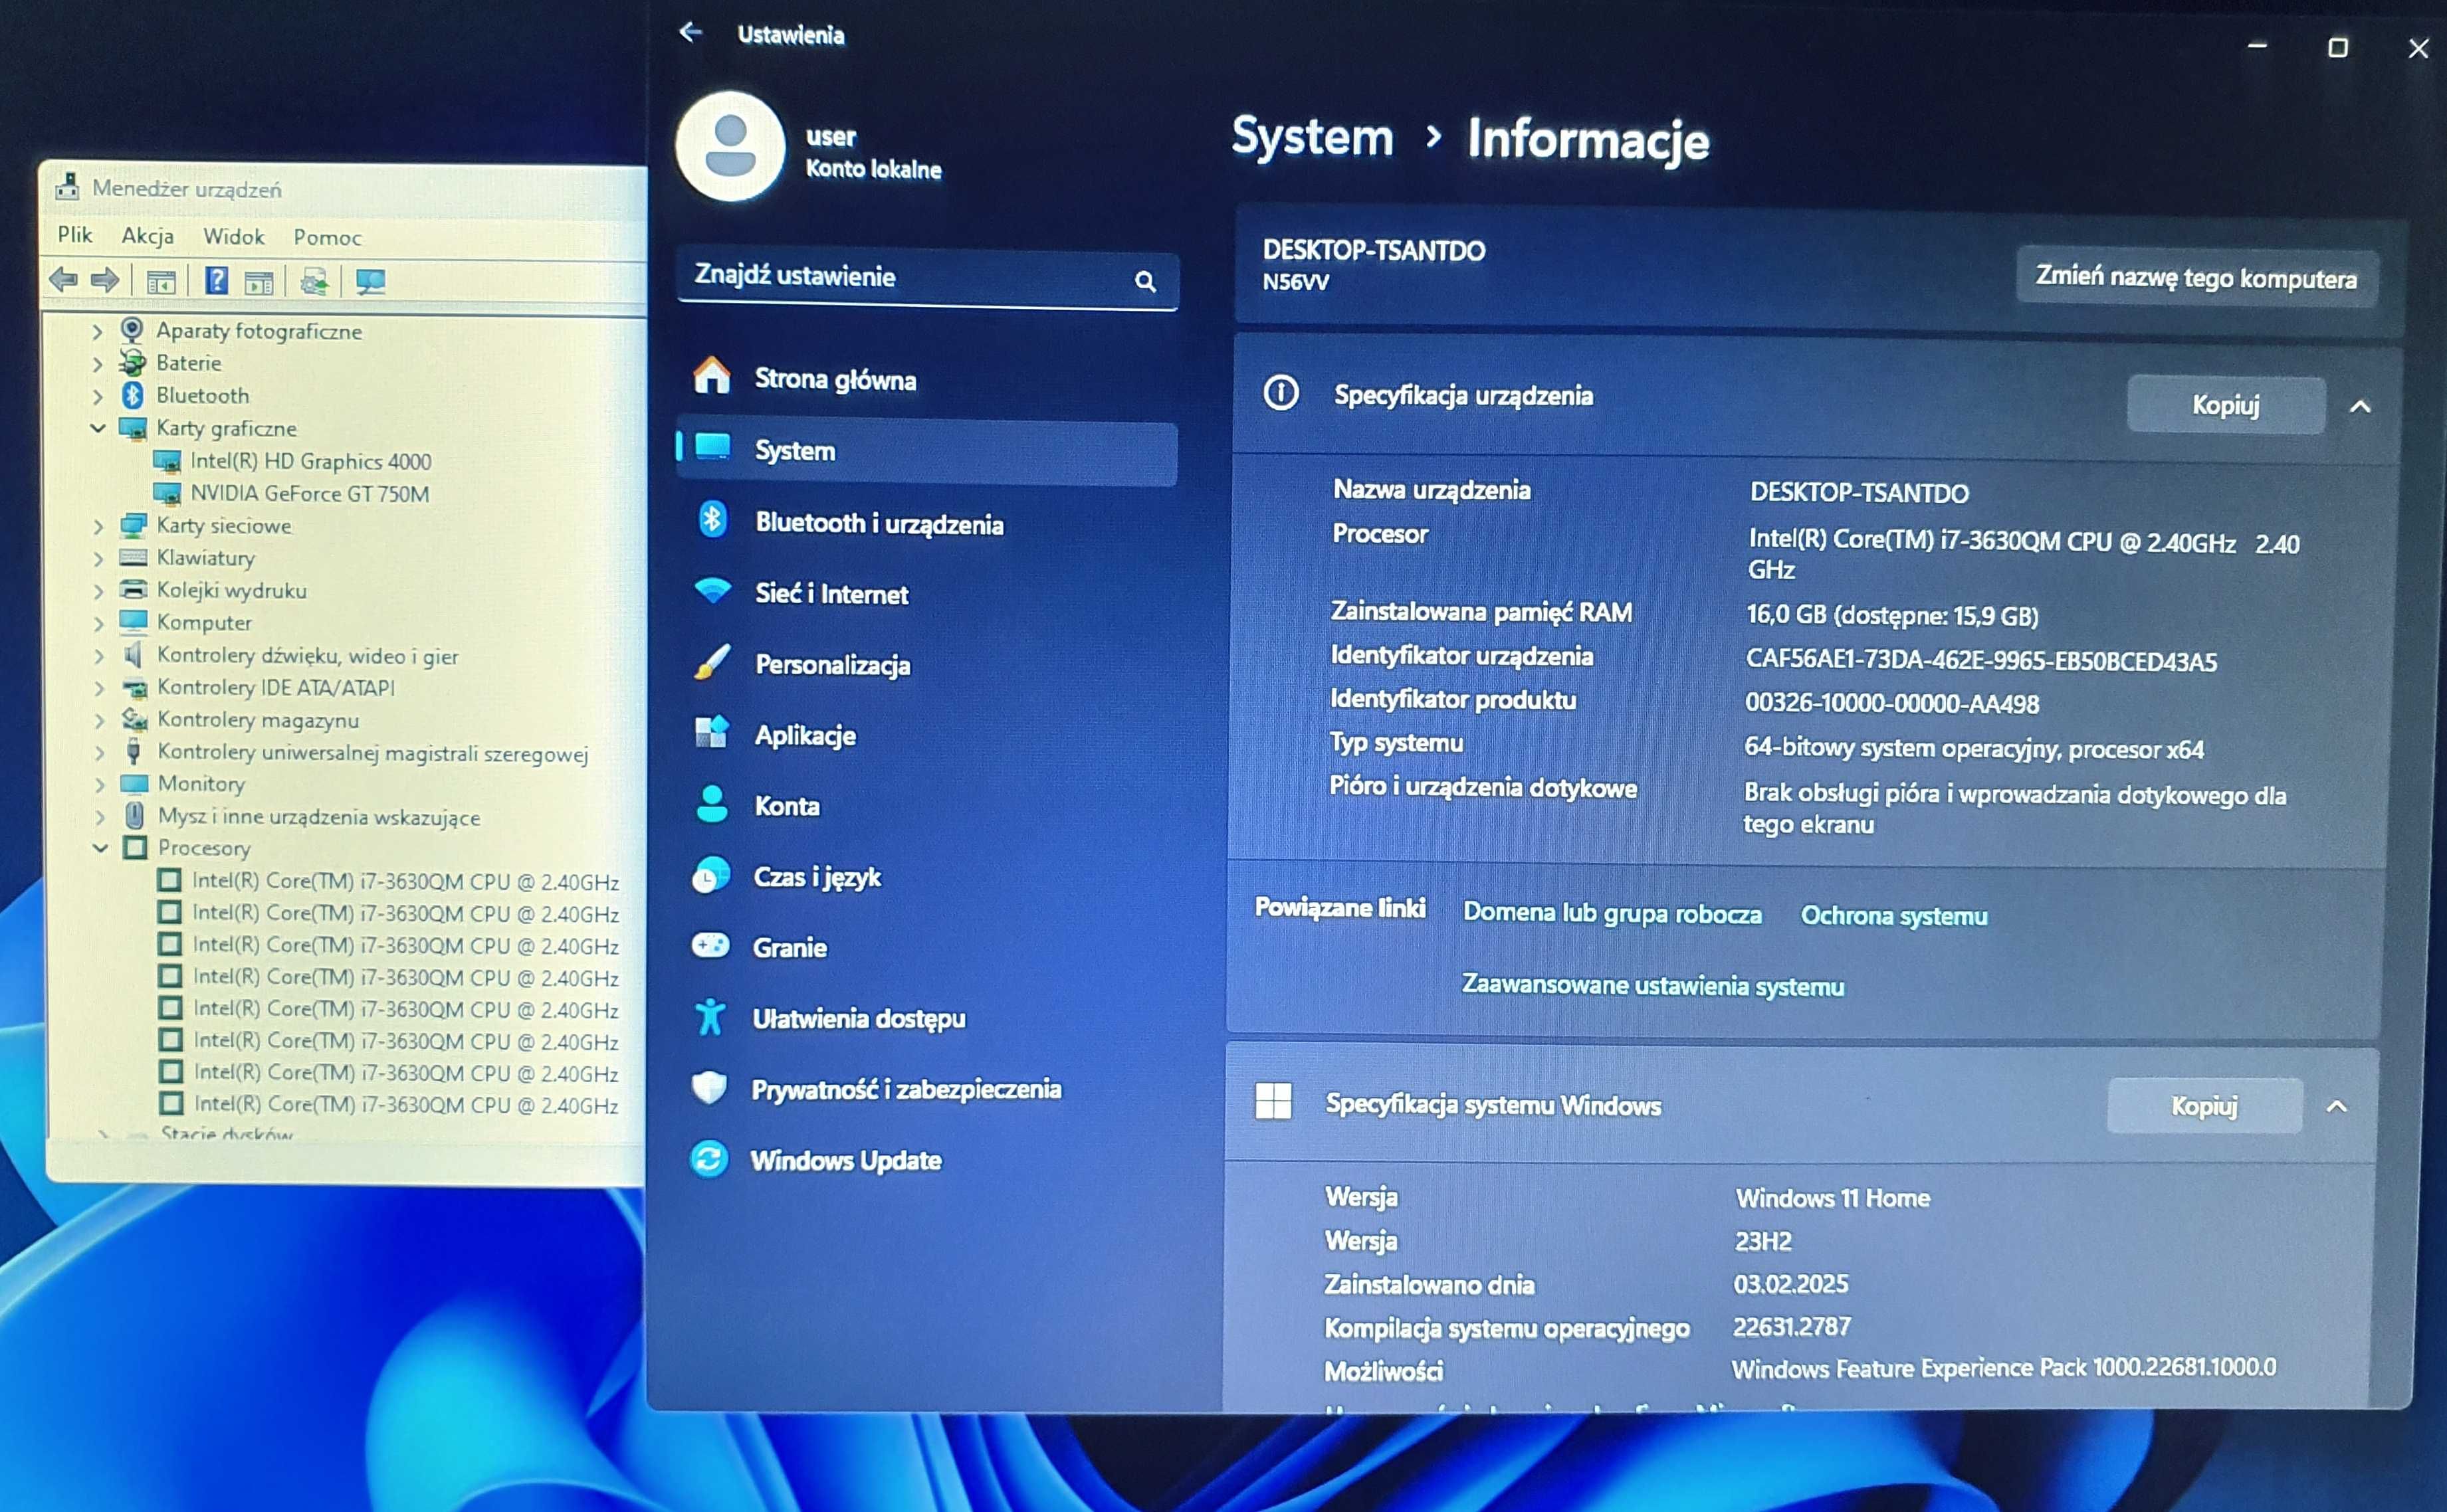
Task: Expand the Bluetooth node in Device Manager
Action: coord(98,396)
